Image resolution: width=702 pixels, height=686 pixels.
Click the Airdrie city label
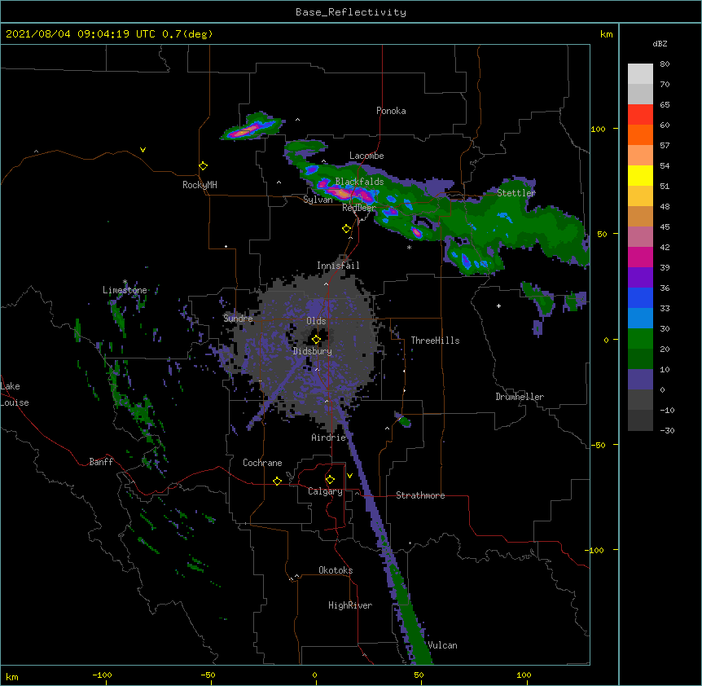pos(329,438)
